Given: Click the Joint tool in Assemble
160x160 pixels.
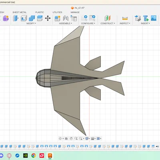Looking at the screenshot, I should tap(66, 18).
